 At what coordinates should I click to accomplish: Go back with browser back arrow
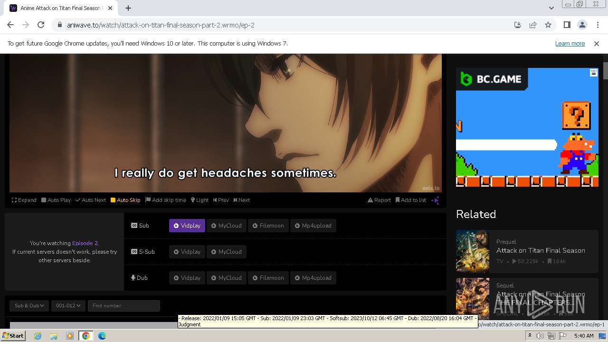[10, 25]
